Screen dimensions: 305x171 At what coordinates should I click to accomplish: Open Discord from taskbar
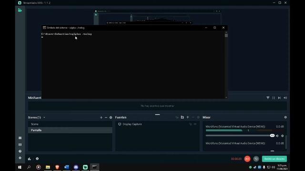point(76,167)
